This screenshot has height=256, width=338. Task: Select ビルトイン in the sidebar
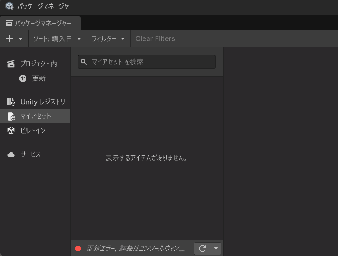[x=32, y=131]
